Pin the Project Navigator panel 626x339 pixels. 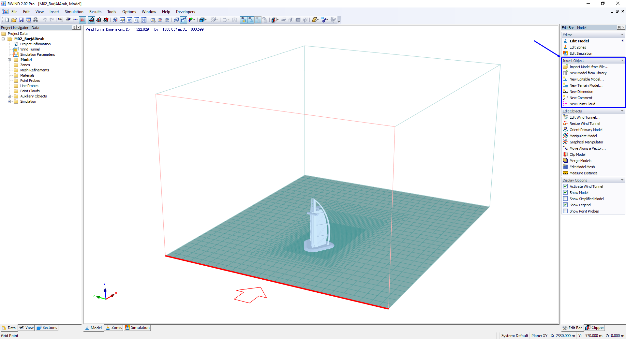coord(74,28)
